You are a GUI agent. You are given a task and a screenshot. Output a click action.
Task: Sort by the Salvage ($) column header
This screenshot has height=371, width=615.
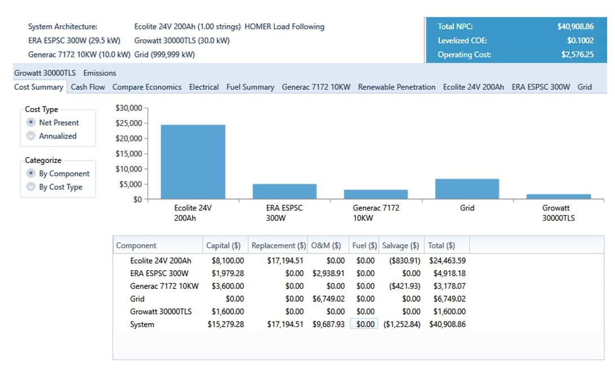coord(401,245)
